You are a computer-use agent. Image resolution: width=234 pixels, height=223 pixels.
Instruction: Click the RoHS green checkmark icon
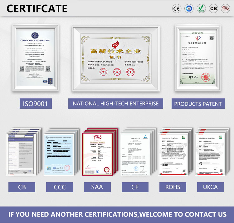(201, 8)
